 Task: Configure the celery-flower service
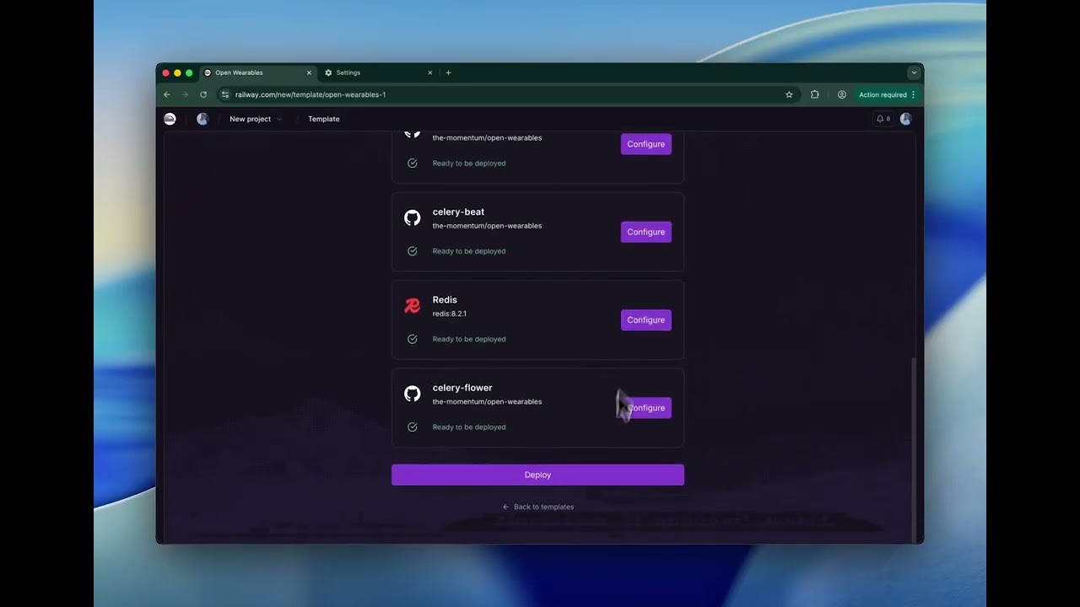(646, 408)
